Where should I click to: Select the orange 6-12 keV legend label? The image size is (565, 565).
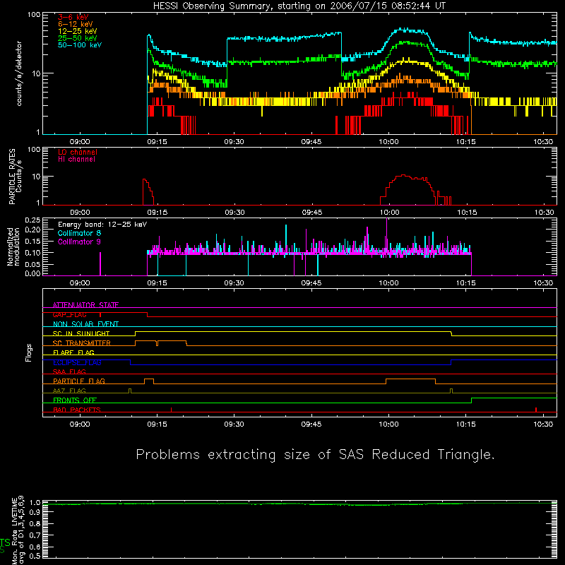tap(75, 24)
